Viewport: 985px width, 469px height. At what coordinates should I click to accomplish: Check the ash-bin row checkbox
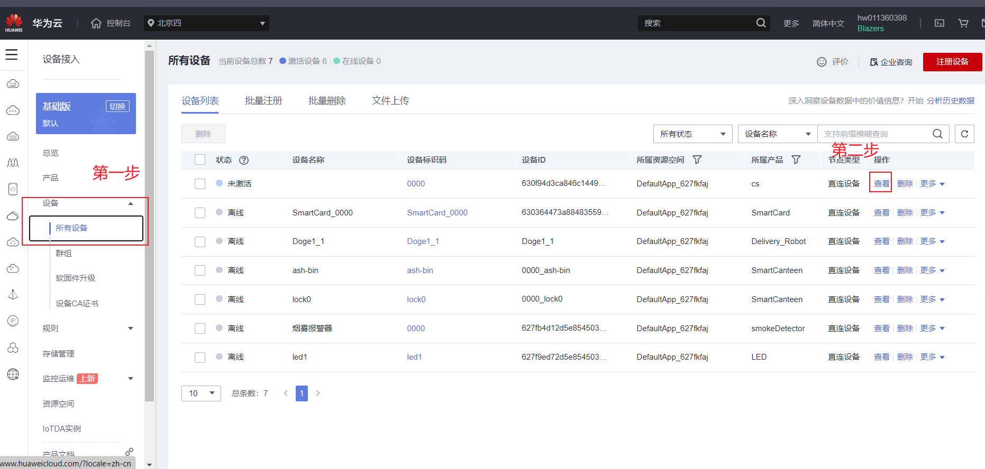[x=200, y=270]
